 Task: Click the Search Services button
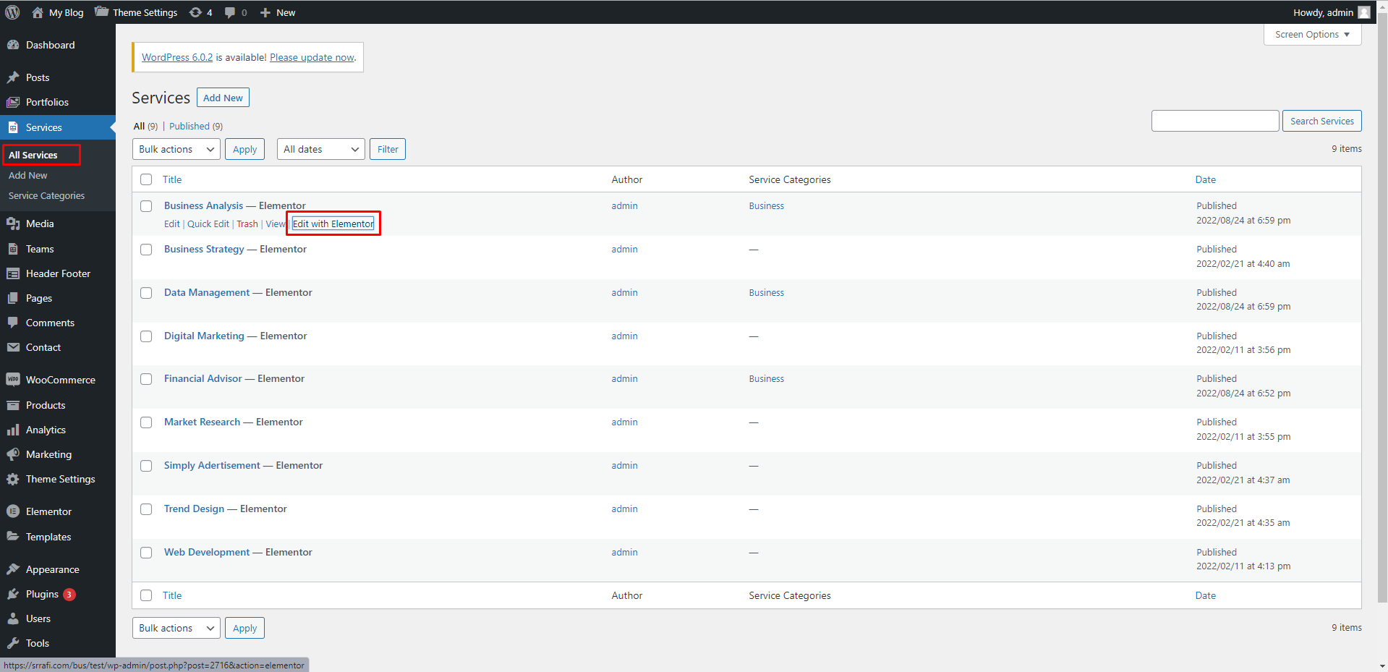point(1322,121)
